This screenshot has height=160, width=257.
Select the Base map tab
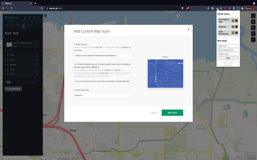24,26
